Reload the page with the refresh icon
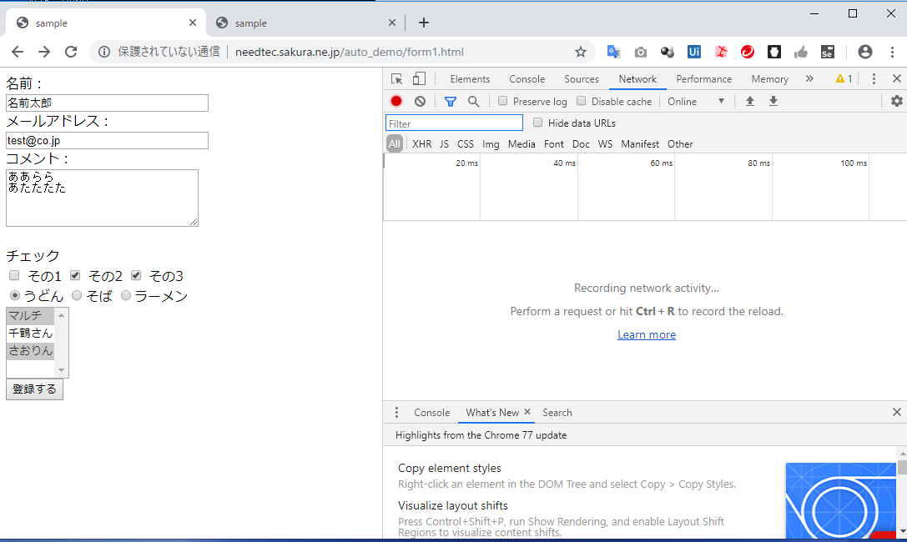This screenshot has width=907, height=542. pos(71,52)
